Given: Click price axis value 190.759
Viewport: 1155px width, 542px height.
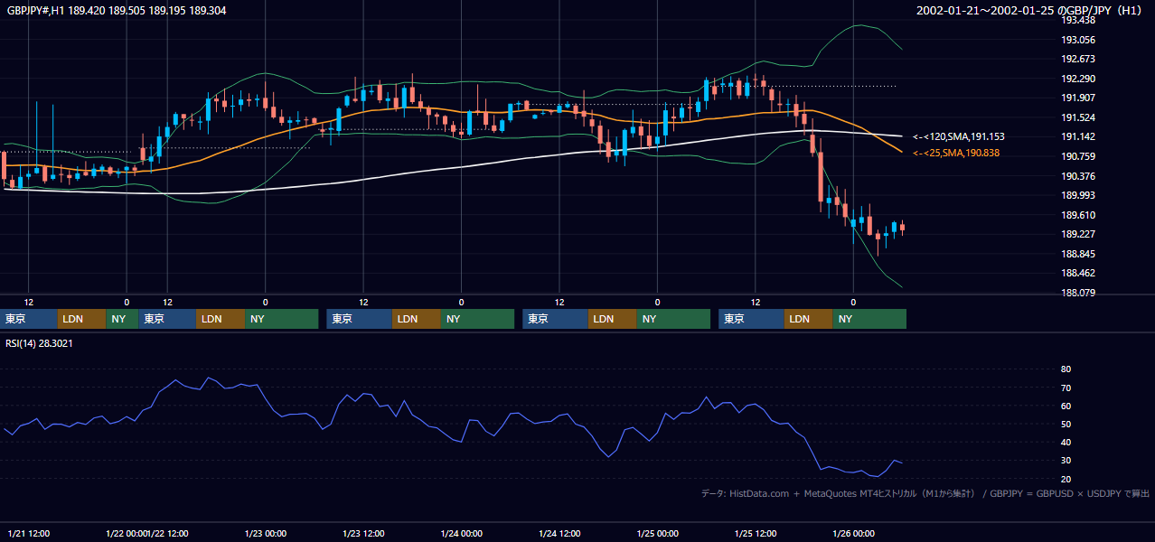Looking at the screenshot, I should [x=1078, y=156].
